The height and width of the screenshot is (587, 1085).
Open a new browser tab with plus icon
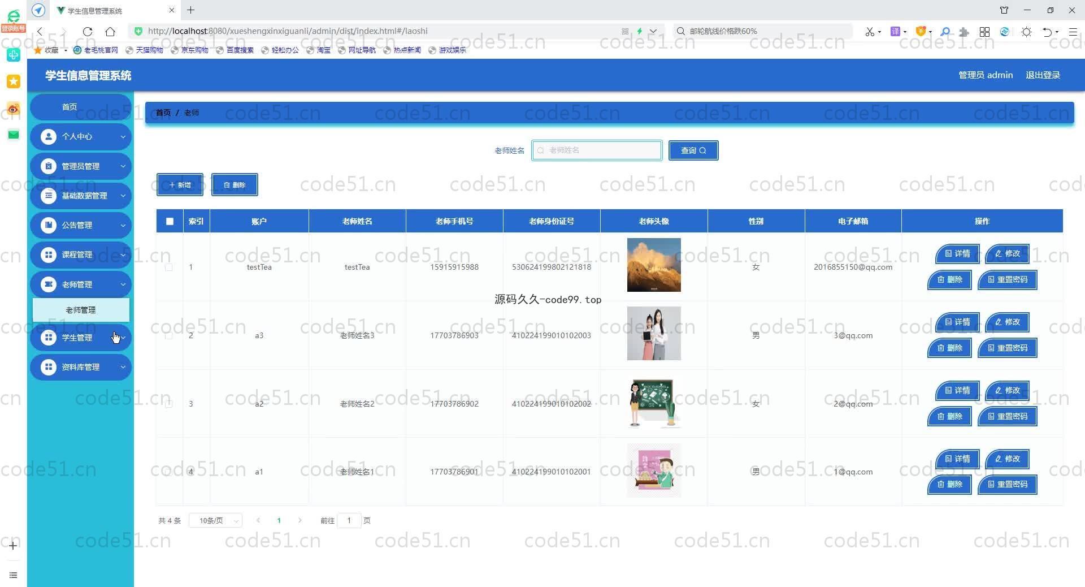coord(191,10)
